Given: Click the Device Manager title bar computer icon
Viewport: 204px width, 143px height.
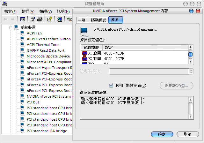Looking at the screenshot, I should (x=4, y=4).
